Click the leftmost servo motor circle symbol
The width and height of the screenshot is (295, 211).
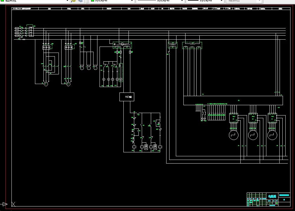click(233, 135)
